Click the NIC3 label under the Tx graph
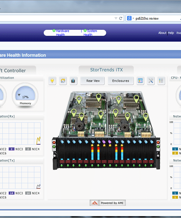 coord(19,193)
